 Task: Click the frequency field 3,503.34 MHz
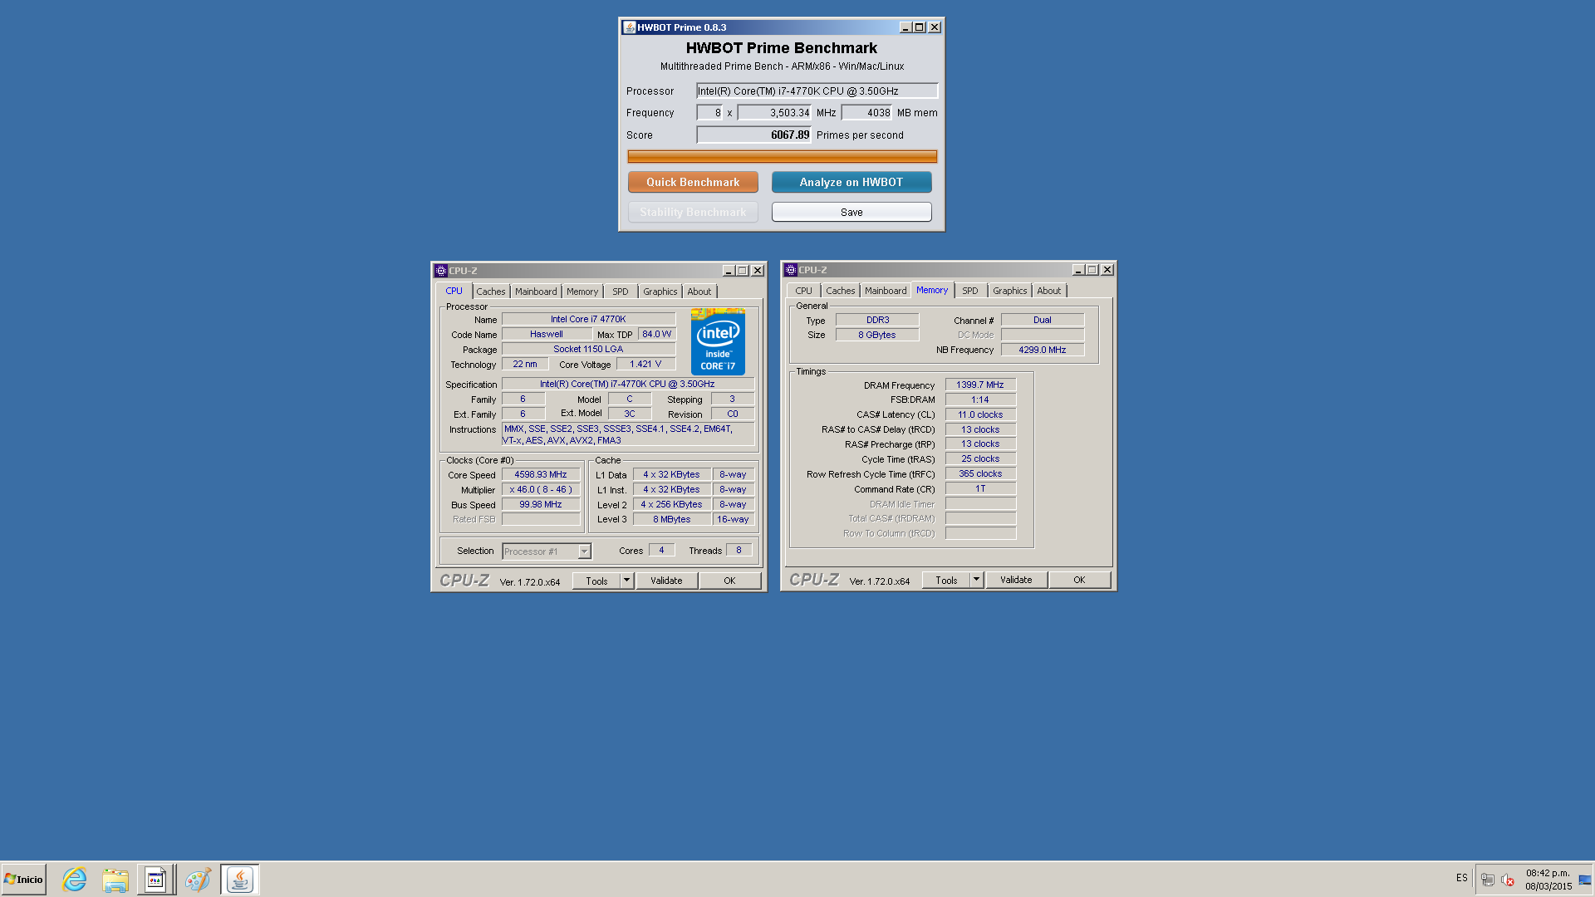pyautogui.click(x=774, y=112)
